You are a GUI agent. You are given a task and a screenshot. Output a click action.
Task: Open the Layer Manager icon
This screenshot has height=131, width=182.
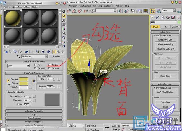133,11
